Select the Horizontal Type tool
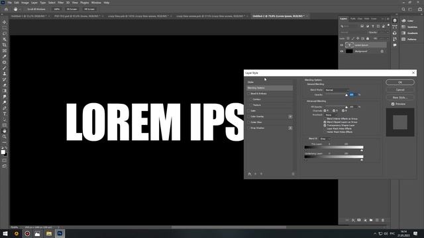Viewport: 424px width, 238px height. pos(5,114)
